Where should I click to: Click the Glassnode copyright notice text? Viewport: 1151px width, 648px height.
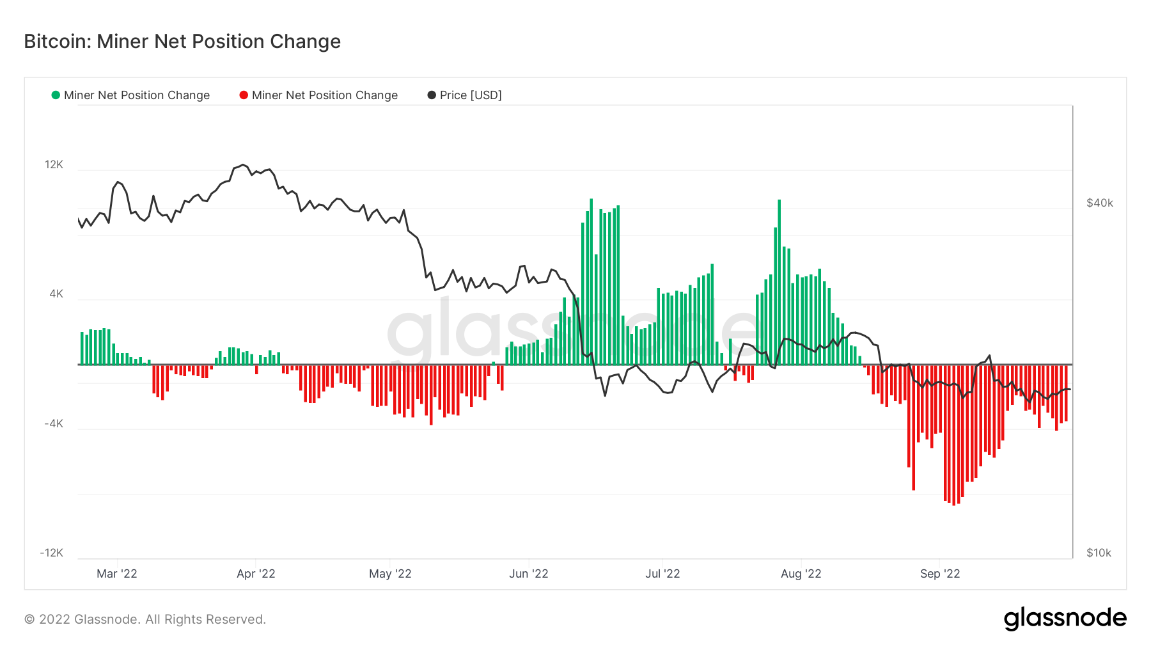pos(145,619)
